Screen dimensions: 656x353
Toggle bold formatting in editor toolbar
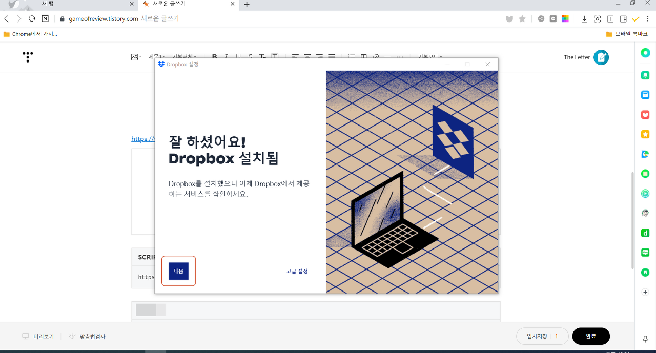pos(215,57)
